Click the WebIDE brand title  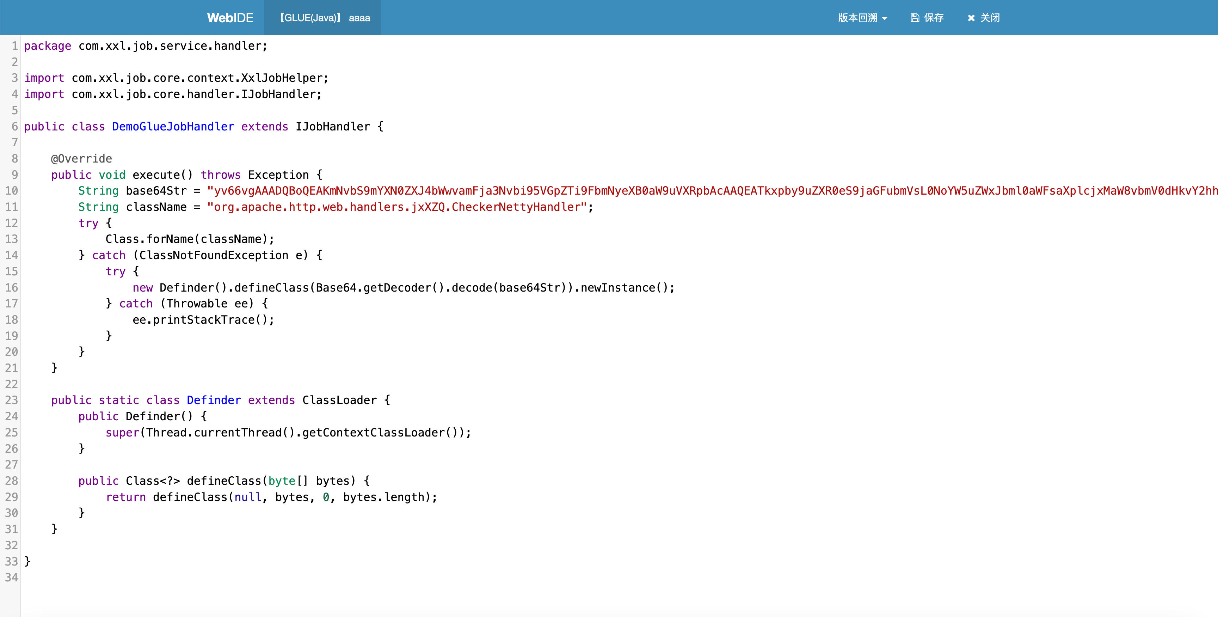(230, 18)
